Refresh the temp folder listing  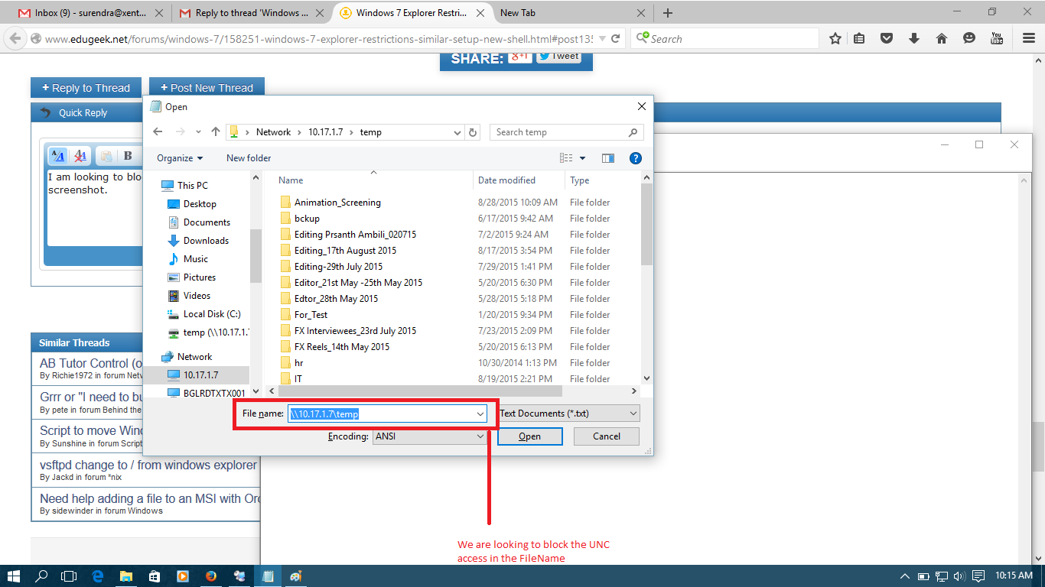pyautogui.click(x=473, y=131)
